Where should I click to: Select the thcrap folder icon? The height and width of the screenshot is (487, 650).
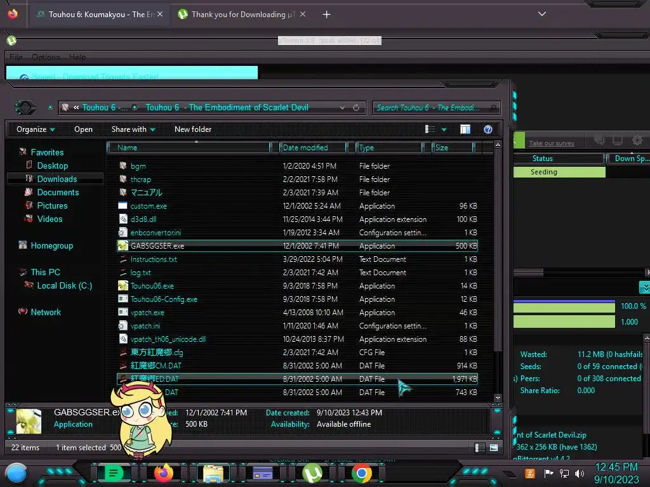point(123,179)
